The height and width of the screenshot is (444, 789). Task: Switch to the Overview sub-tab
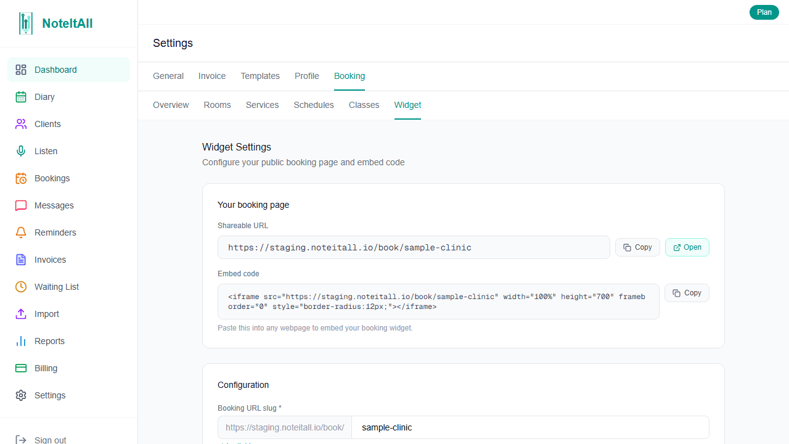coord(171,105)
